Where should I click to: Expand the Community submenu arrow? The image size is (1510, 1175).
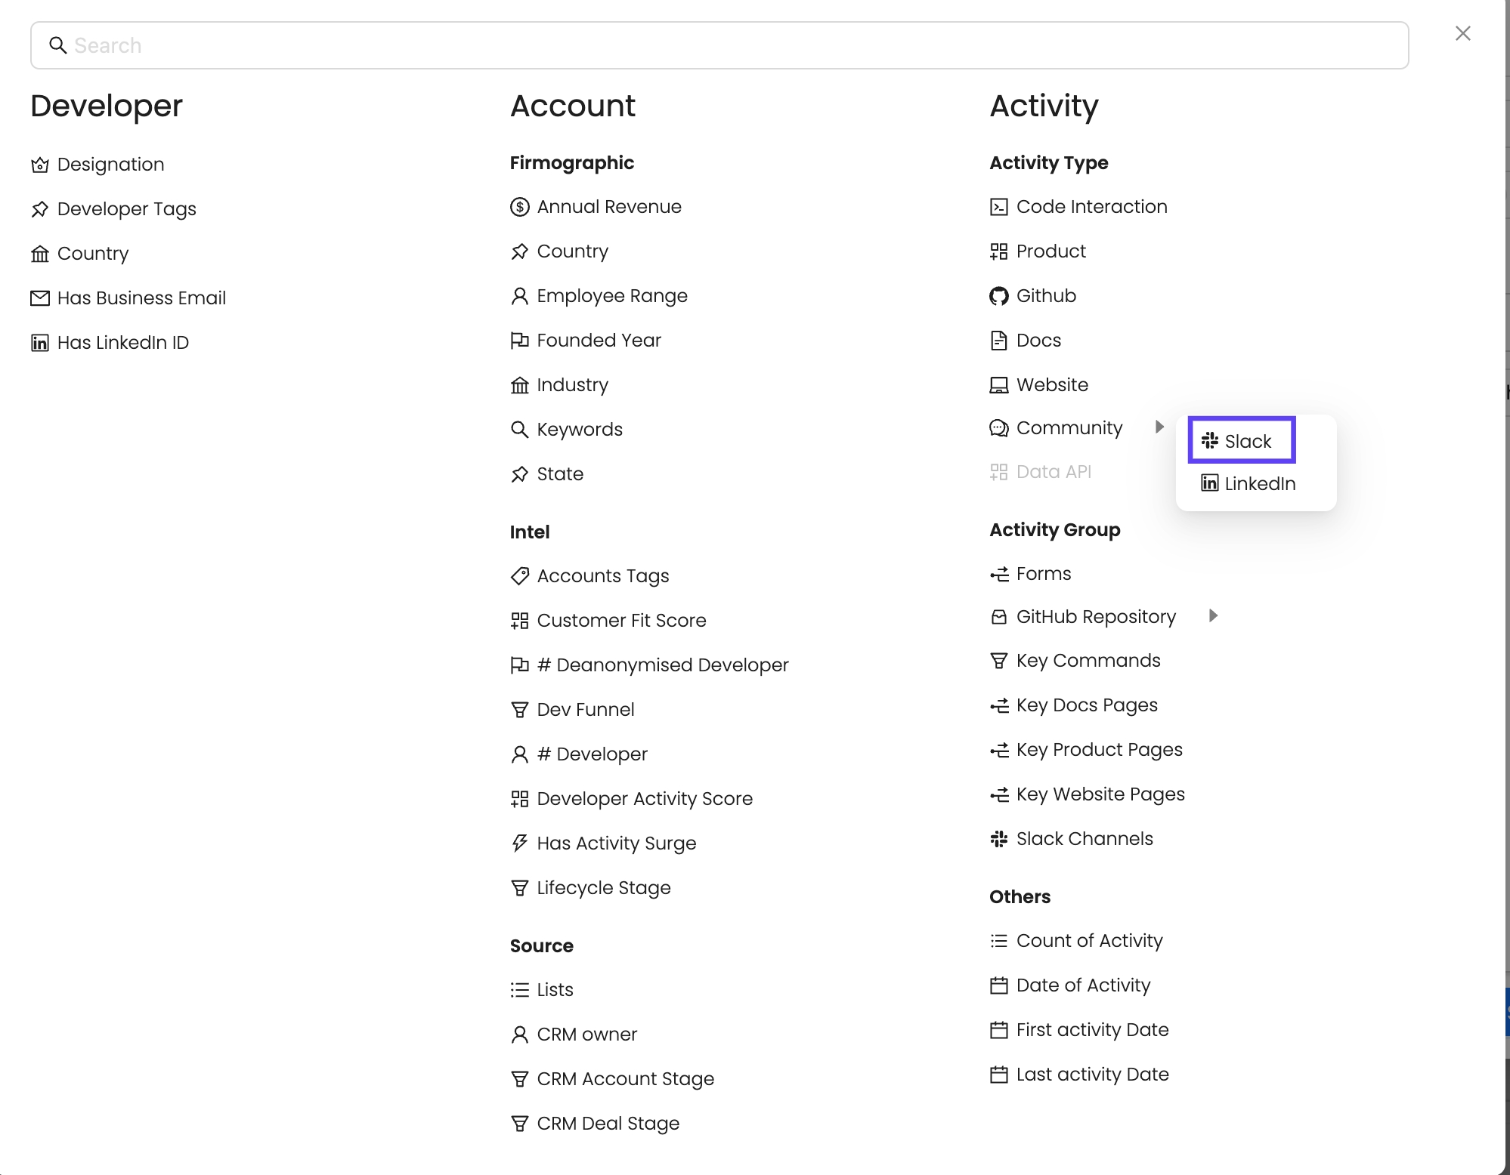(x=1159, y=427)
